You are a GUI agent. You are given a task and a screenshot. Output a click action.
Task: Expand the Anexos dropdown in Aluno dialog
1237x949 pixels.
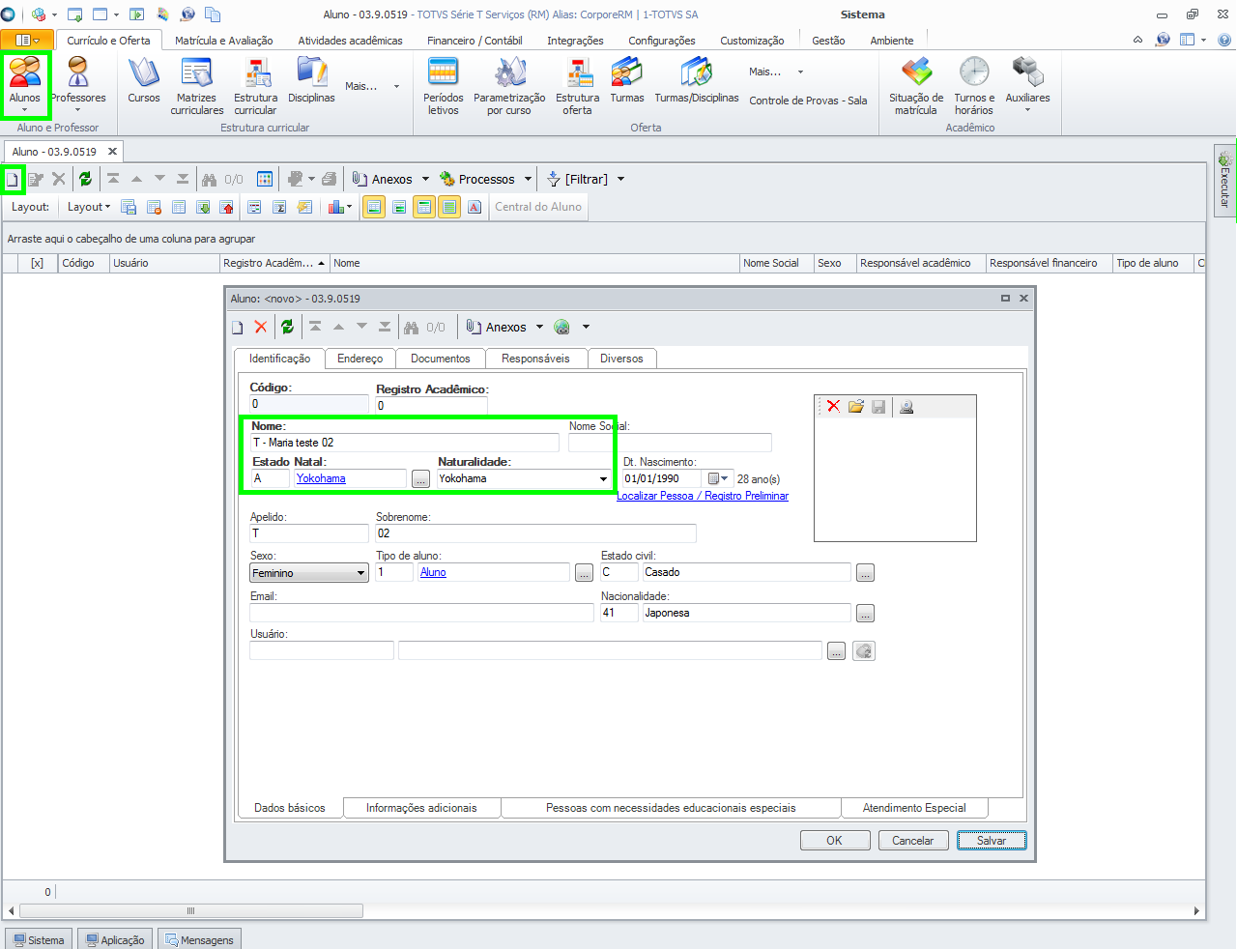click(539, 327)
